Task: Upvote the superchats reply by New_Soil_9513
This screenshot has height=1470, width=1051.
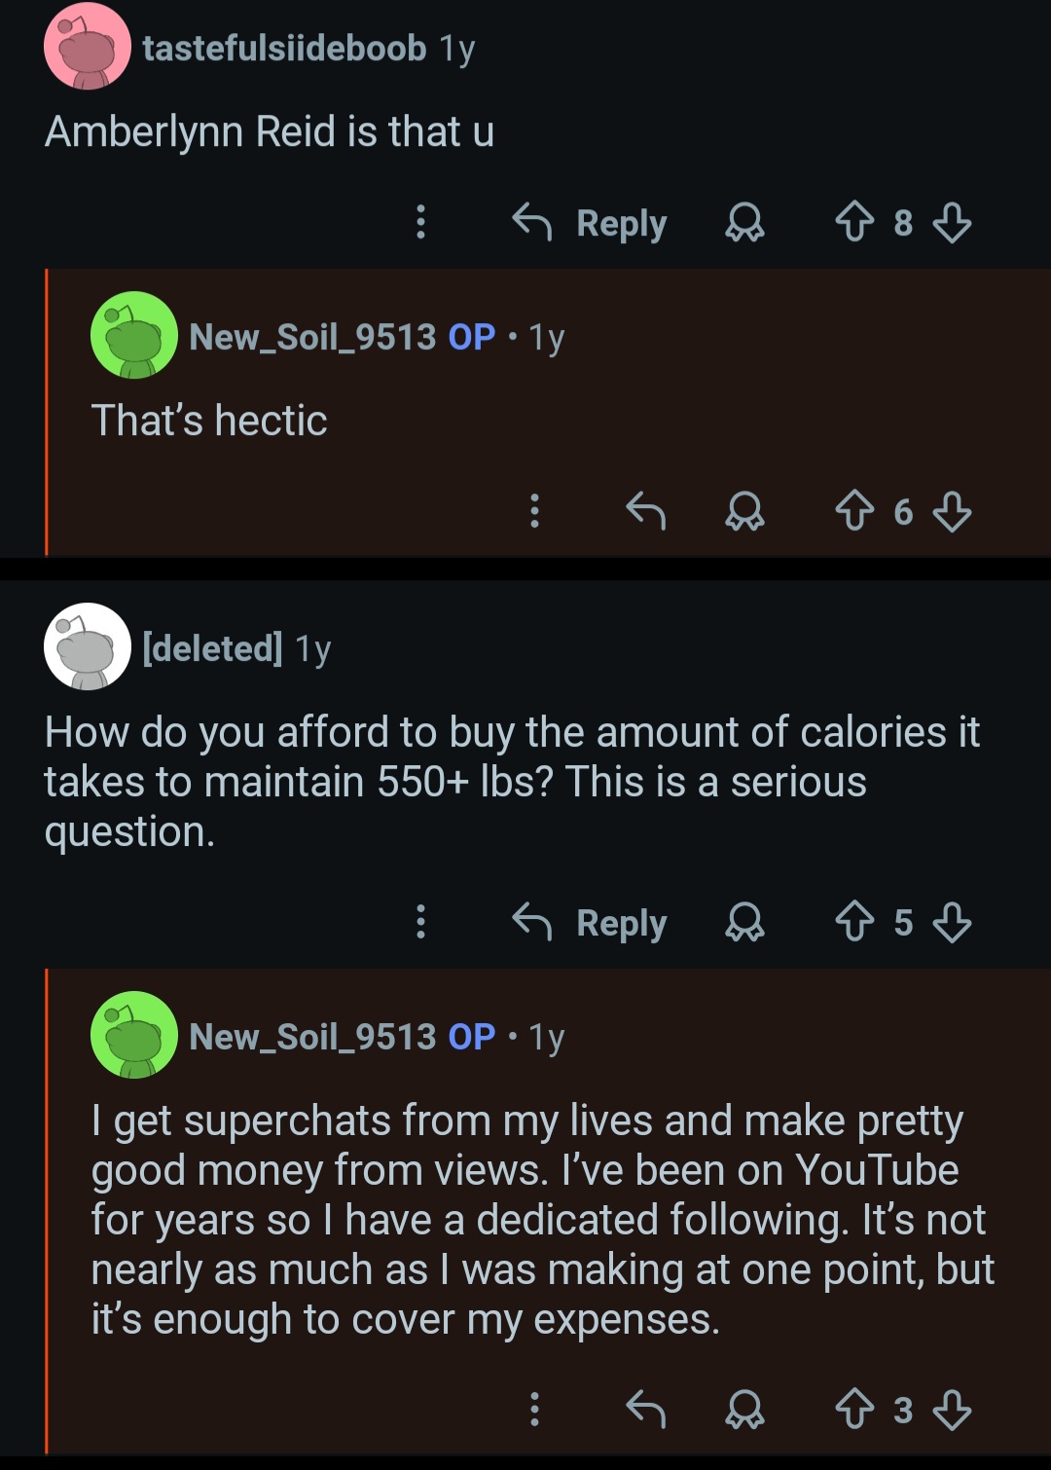Action: click(854, 1408)
